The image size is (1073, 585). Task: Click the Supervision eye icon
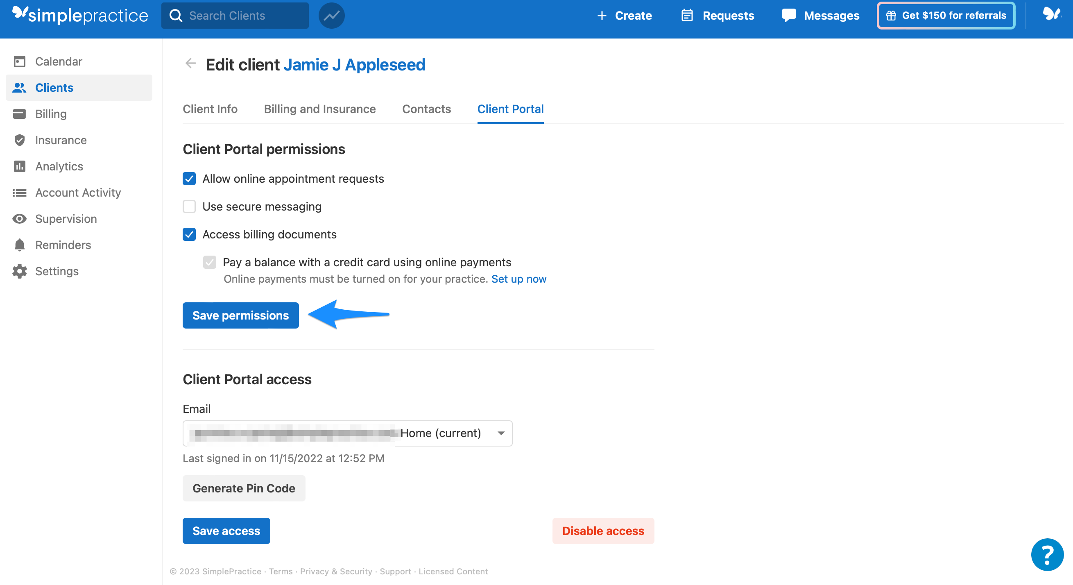click(x=20, y=219)
